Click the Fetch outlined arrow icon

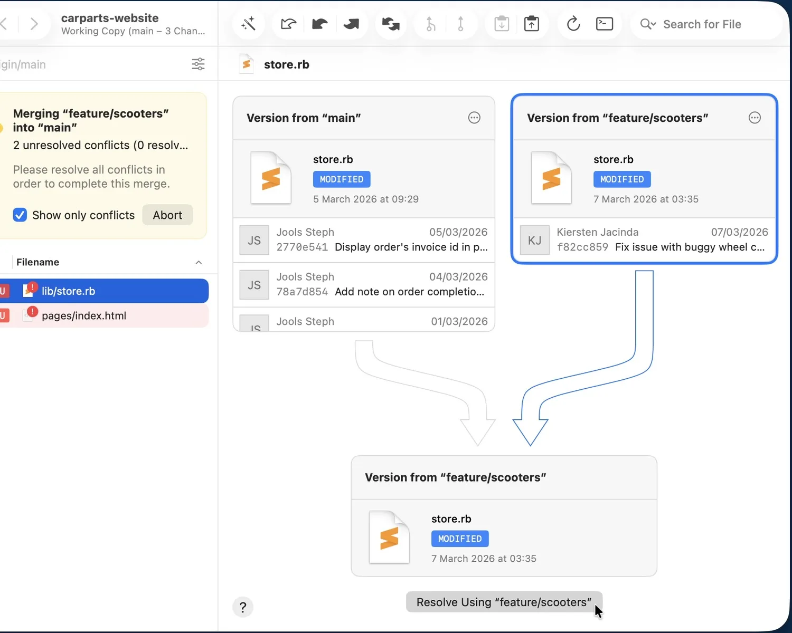(288, 24)
